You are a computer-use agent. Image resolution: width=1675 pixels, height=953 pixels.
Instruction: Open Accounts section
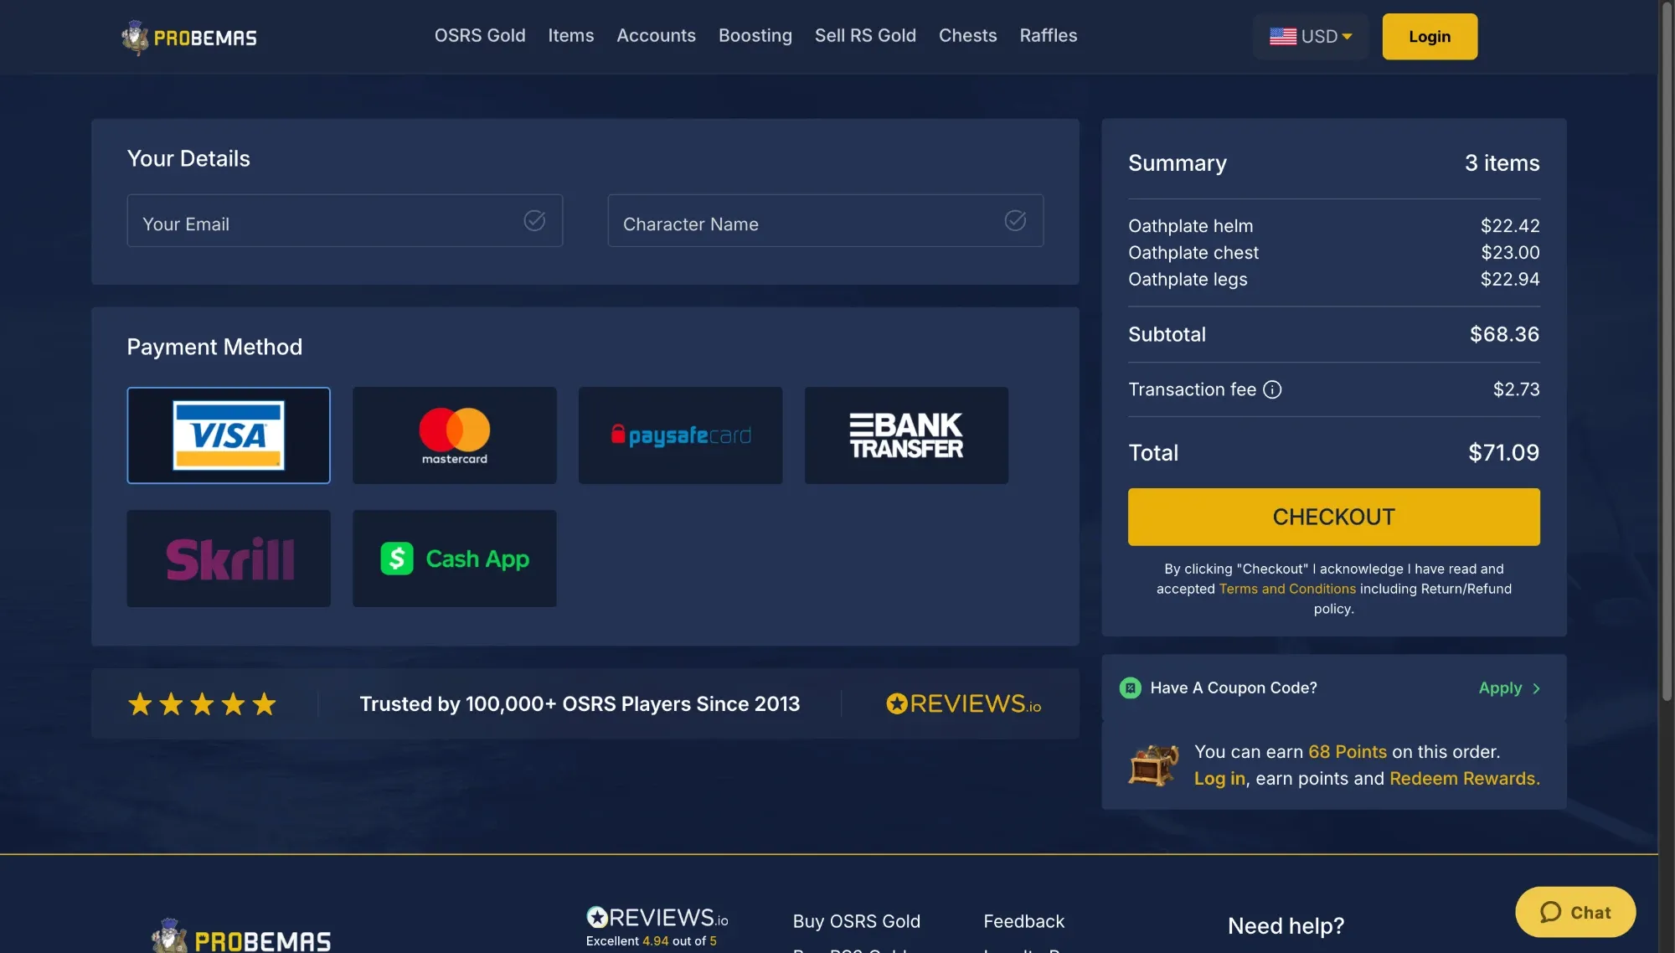656,36
